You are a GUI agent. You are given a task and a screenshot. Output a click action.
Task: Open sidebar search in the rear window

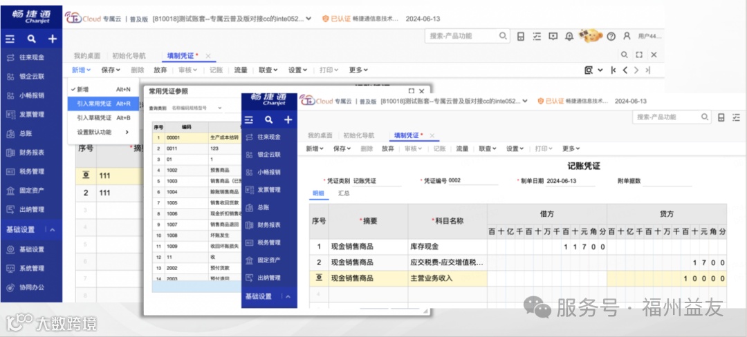click(31, 39)
